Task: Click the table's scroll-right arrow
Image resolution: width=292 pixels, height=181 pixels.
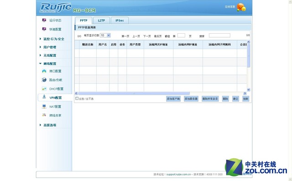Action: (x=245, y=93)
